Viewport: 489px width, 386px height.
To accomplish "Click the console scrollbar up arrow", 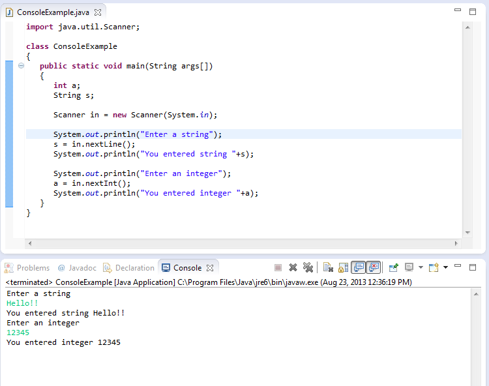I will pos(476,294).
